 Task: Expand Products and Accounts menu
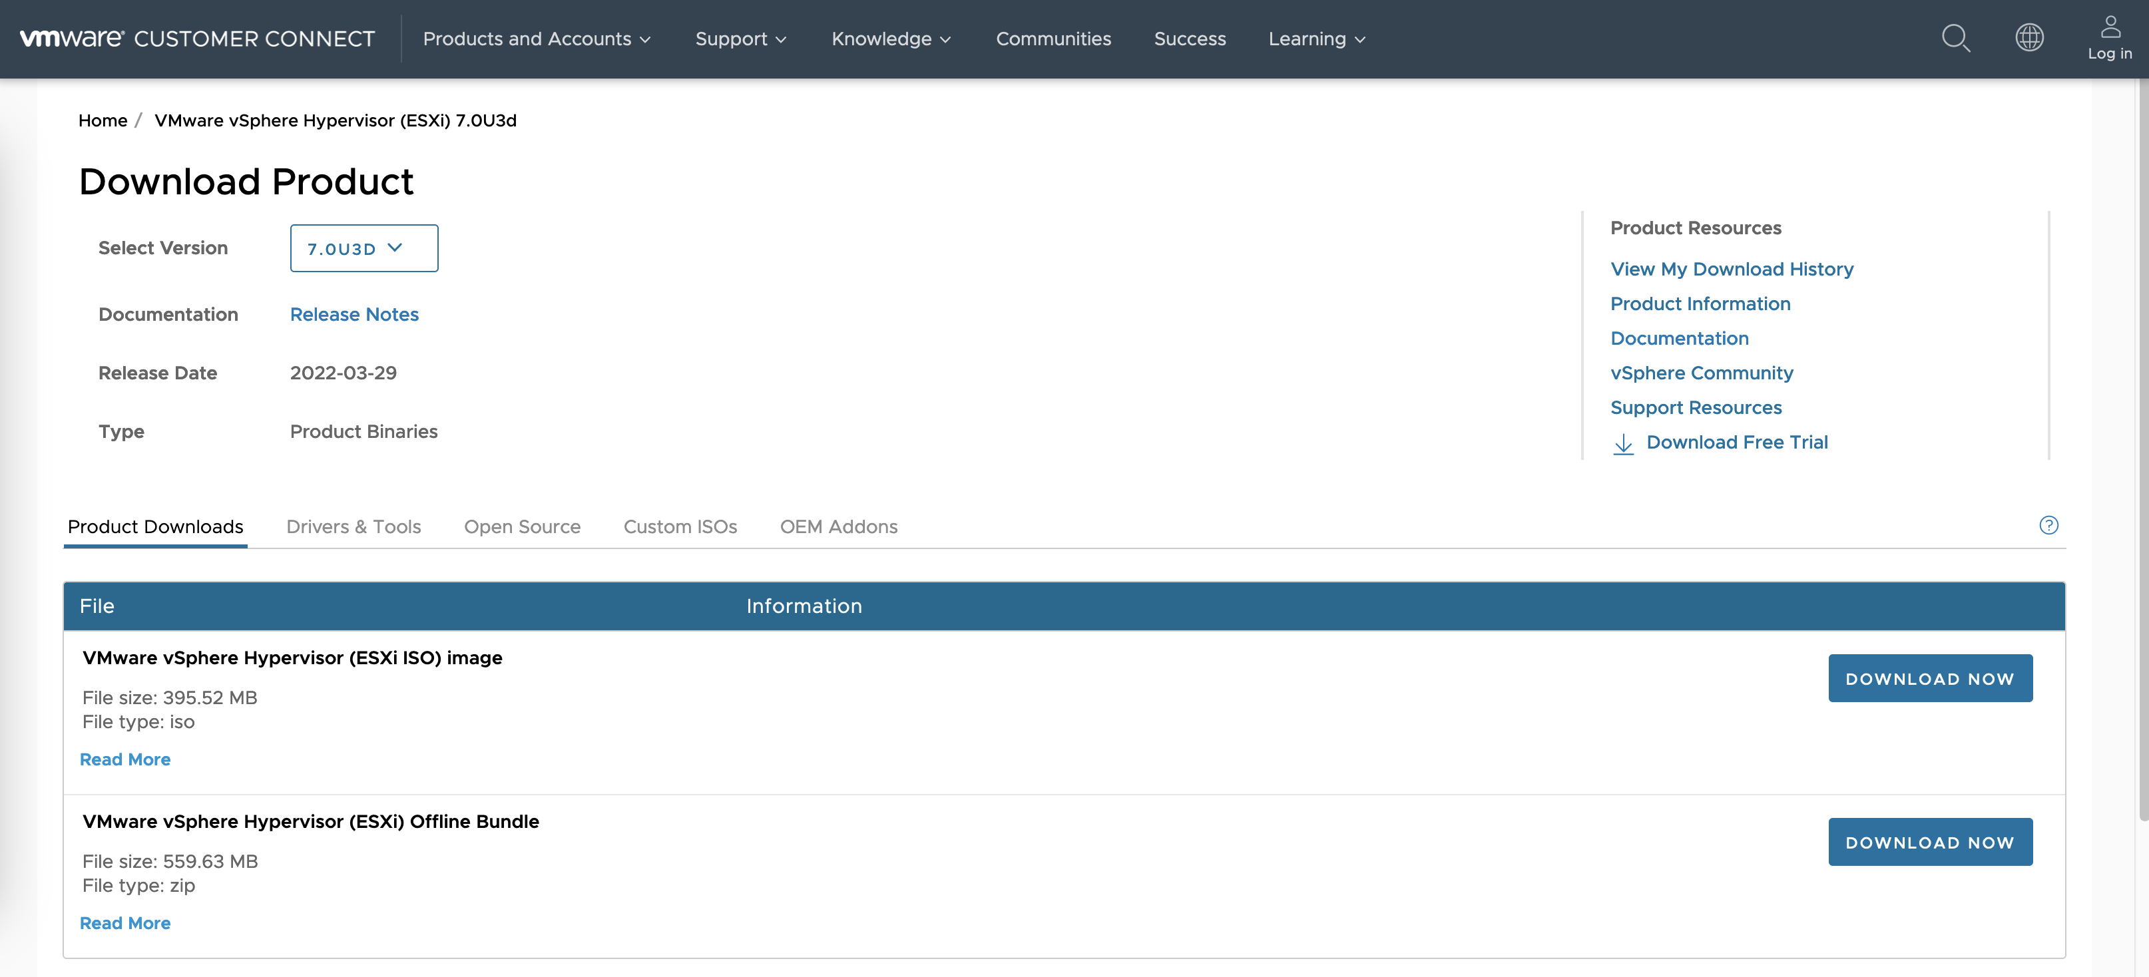[x=537, y=39]
